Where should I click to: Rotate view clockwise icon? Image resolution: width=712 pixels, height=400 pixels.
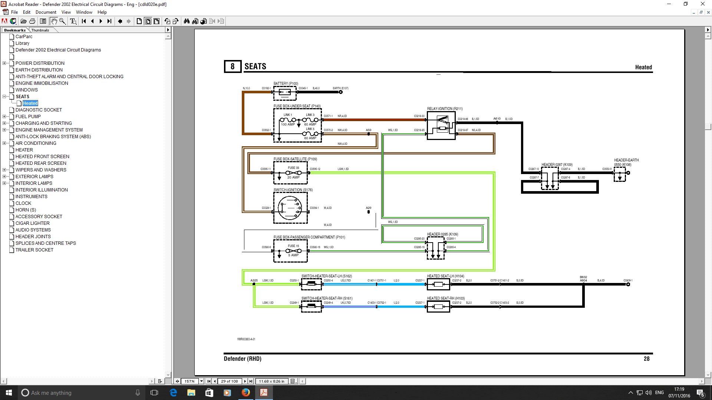[176, 21]
